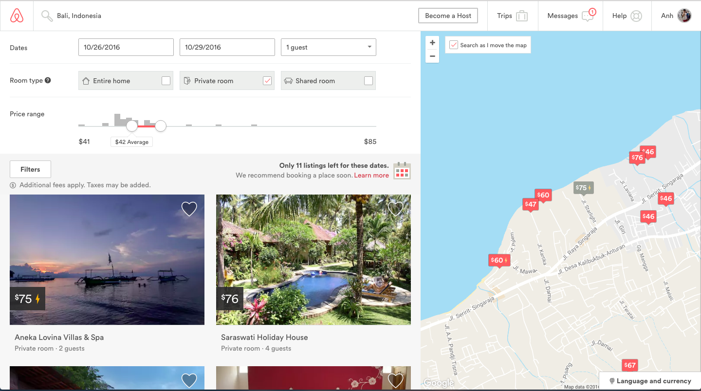Viewport: 701px width, 391px height.
Task: Click the Anh profile avatar
Action: pyautogui.click(x=684, y=16)
